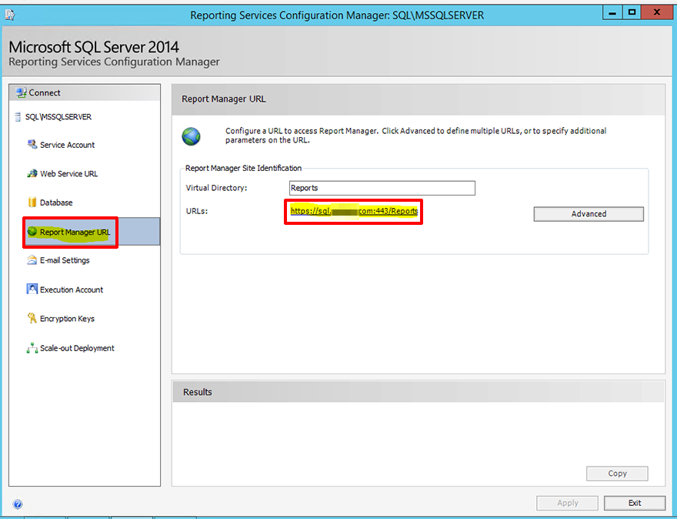This screenshot has height=519, width=677.
Task: Click the Virtual Directory label
Action: point(216,188)
